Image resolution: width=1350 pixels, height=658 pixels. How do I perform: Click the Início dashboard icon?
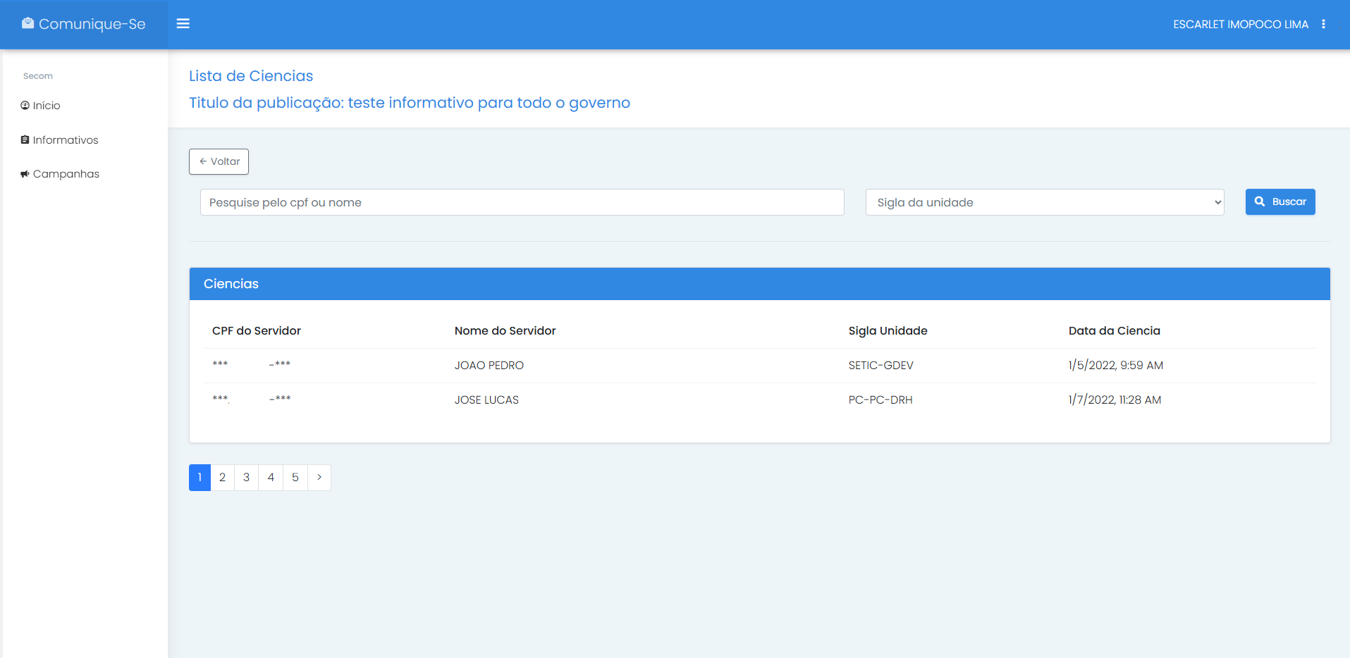25,106
